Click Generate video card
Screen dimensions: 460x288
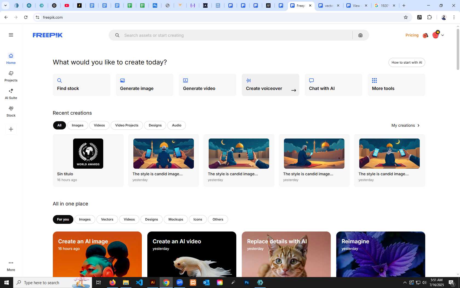(208, 85)
